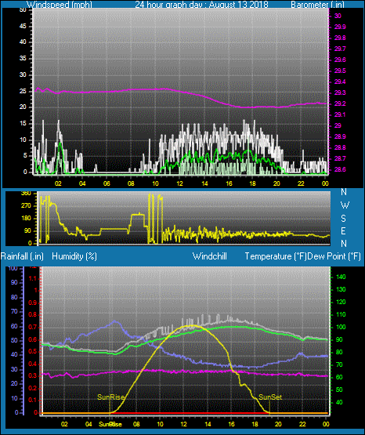
Task: Click hour label 18 under windspeed graph
Action: (x=252, y=183)
